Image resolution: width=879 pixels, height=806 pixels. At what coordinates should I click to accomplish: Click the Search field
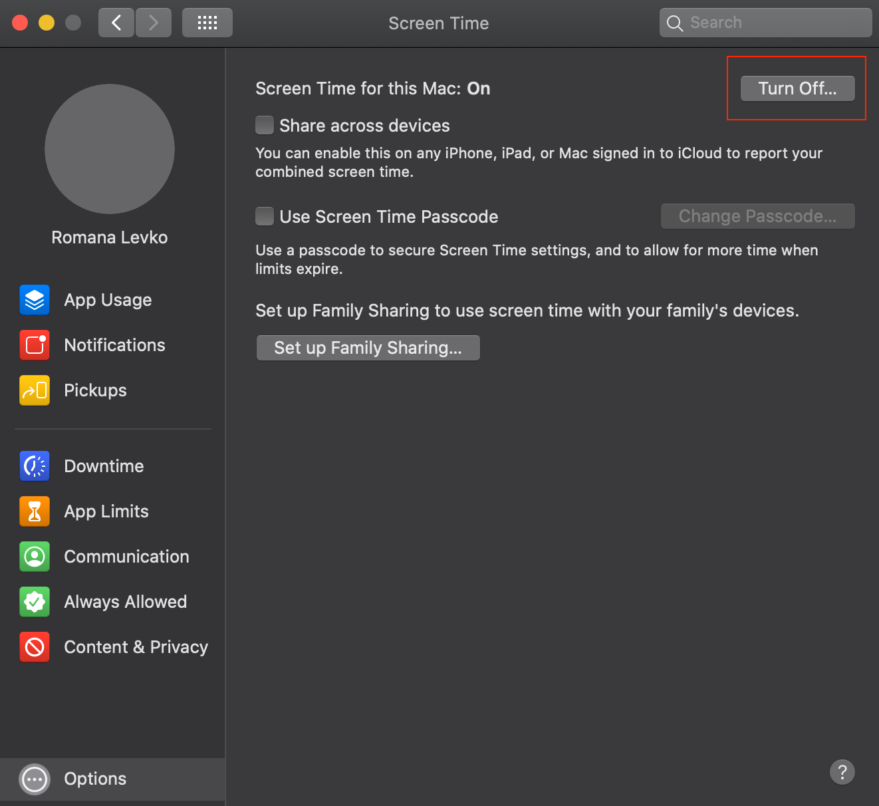(x=771, y=23)
